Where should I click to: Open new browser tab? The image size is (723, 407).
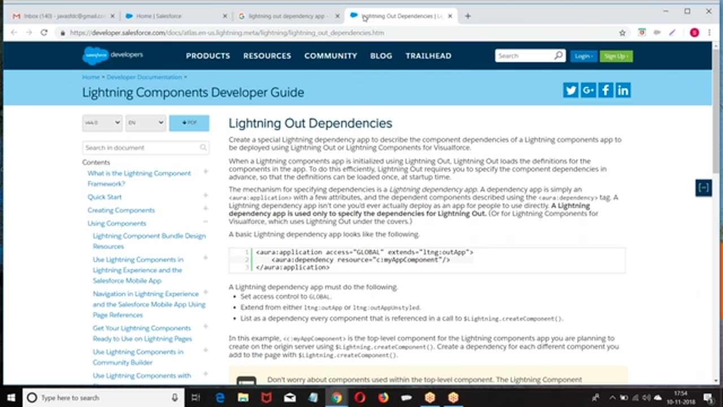[x=467, y=16]
